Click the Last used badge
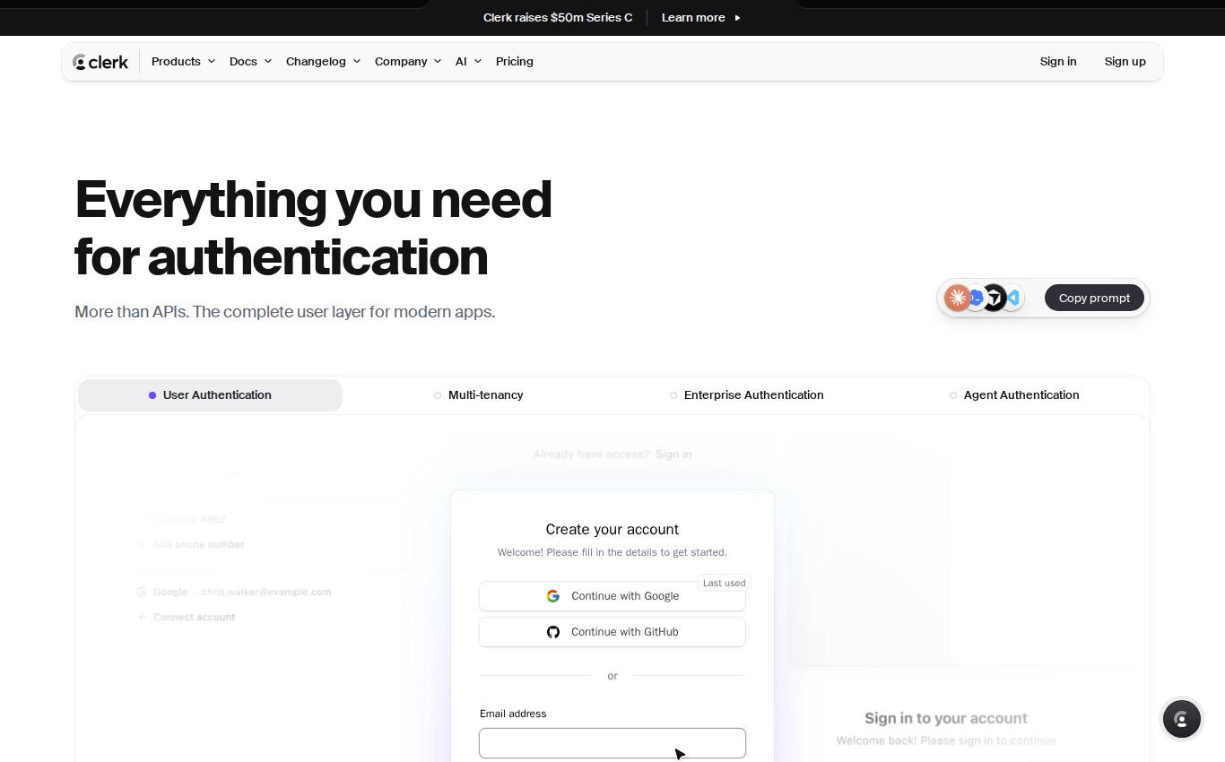 (724, 583)
